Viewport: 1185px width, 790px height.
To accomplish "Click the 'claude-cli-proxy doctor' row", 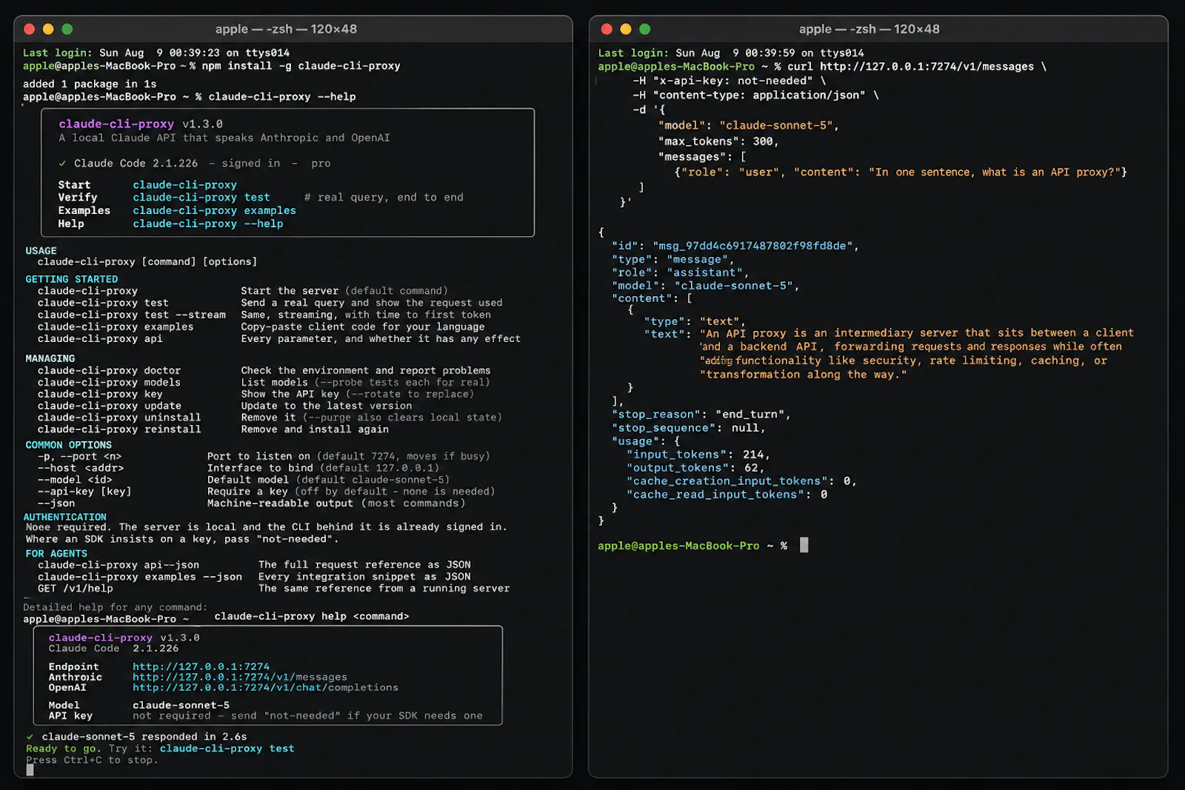I will 264,370.
